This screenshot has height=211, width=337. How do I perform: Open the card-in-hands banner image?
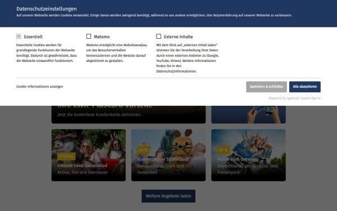[x=248, y=114]
